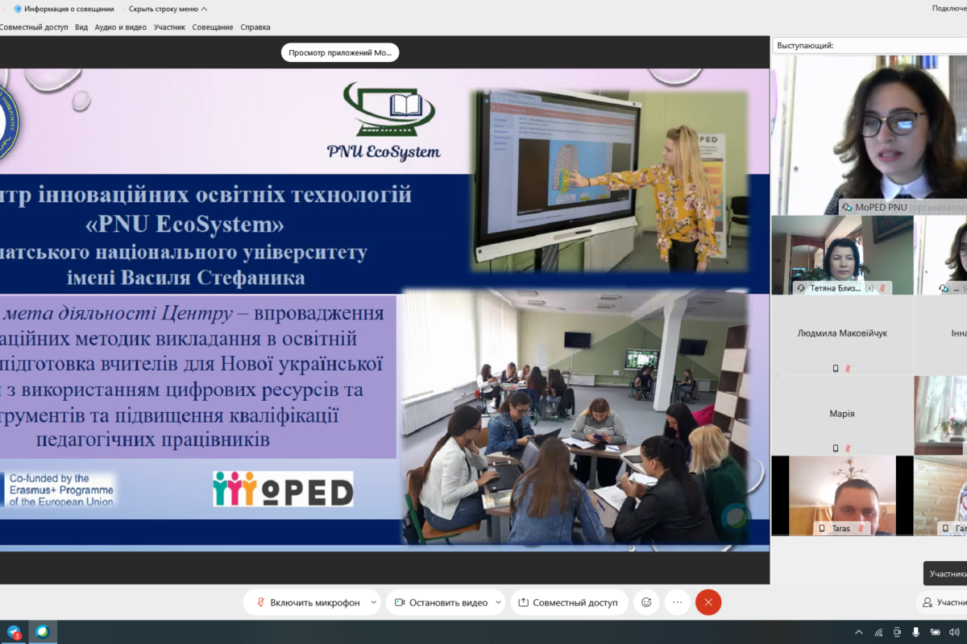The image size is (967, 644).
Task: Expand the video options dropdown arrow
Action: pos(499,602)
